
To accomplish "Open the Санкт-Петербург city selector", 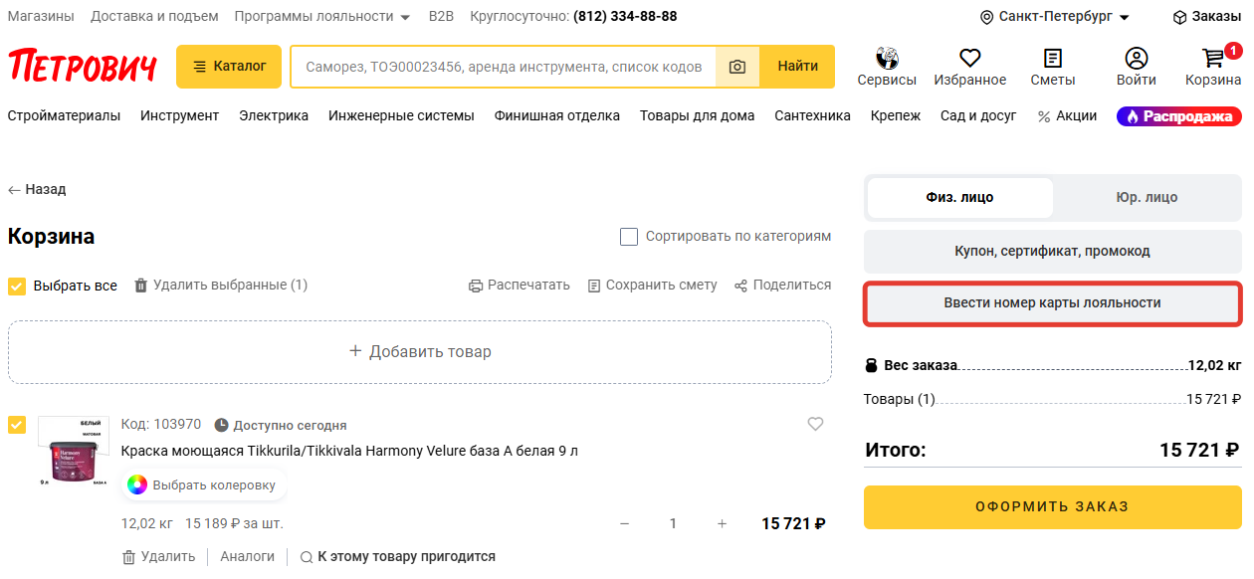I will tap(1055, 17).
